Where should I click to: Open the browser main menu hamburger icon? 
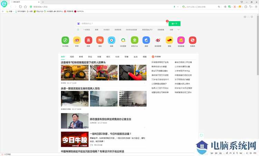click(x=256, y=7)
